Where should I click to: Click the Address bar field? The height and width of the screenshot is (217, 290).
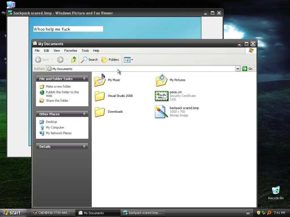point(141,69)
